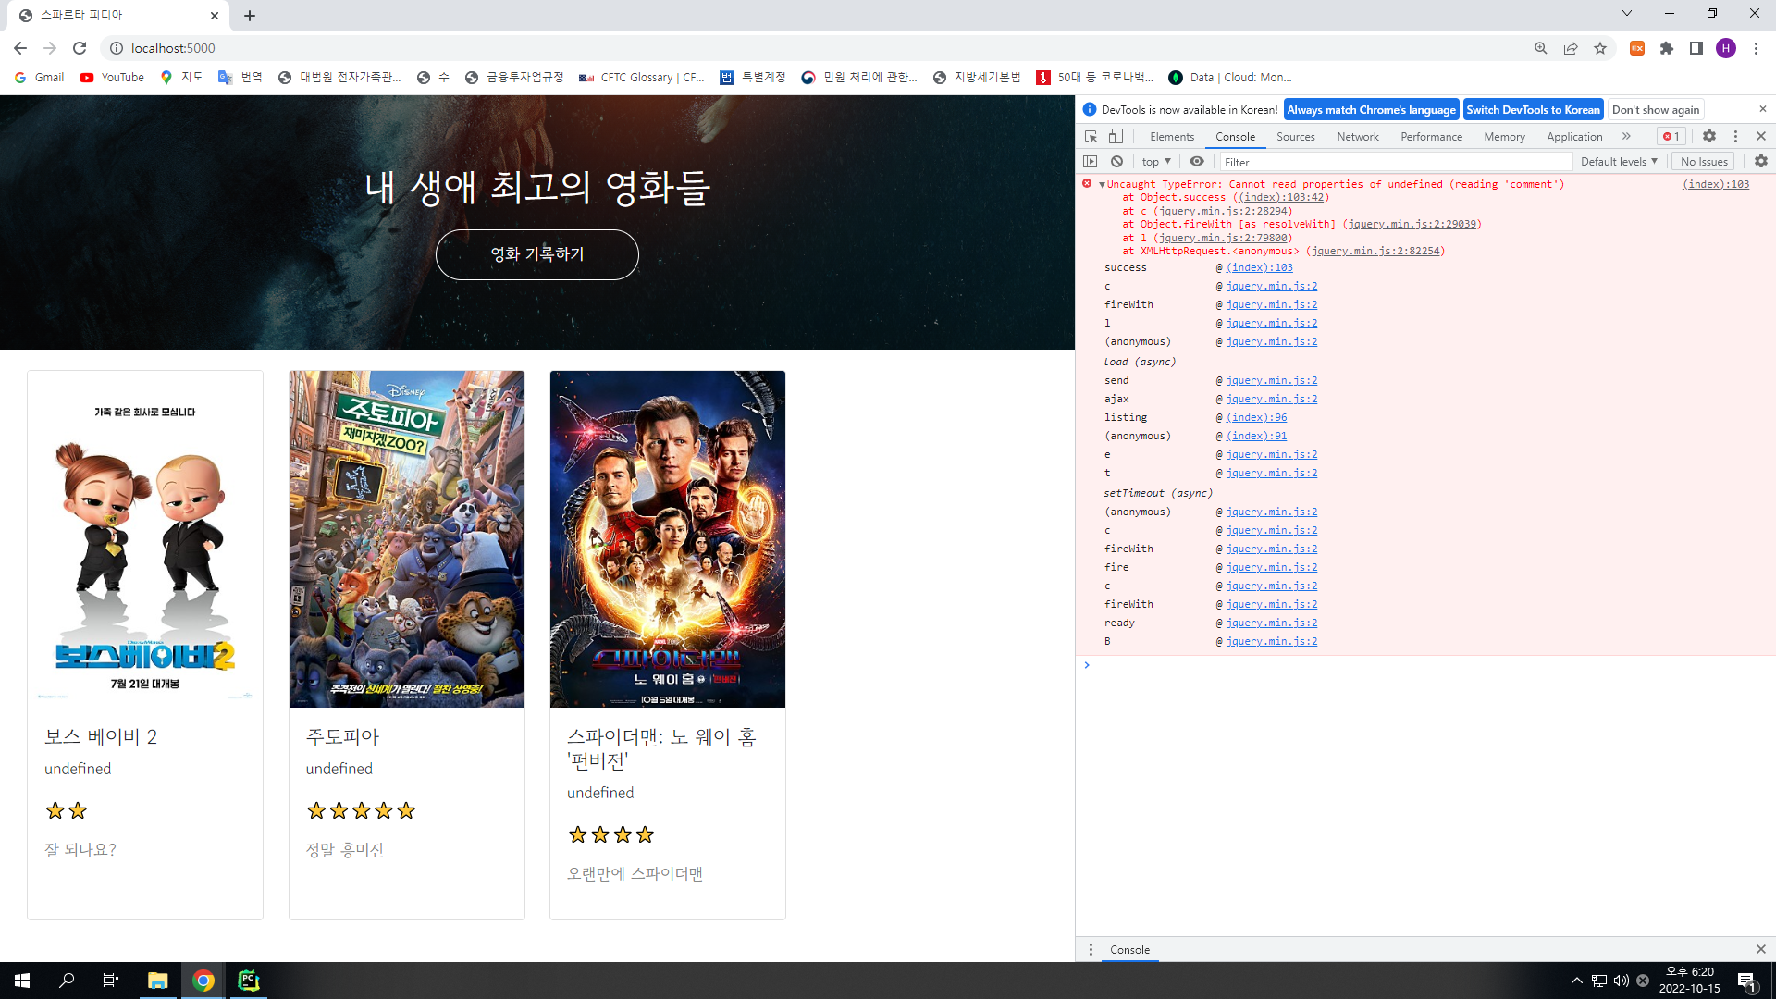Screen dimensions: 1776x999
Task: Show the console sidebar
Action: [1091, 161]
